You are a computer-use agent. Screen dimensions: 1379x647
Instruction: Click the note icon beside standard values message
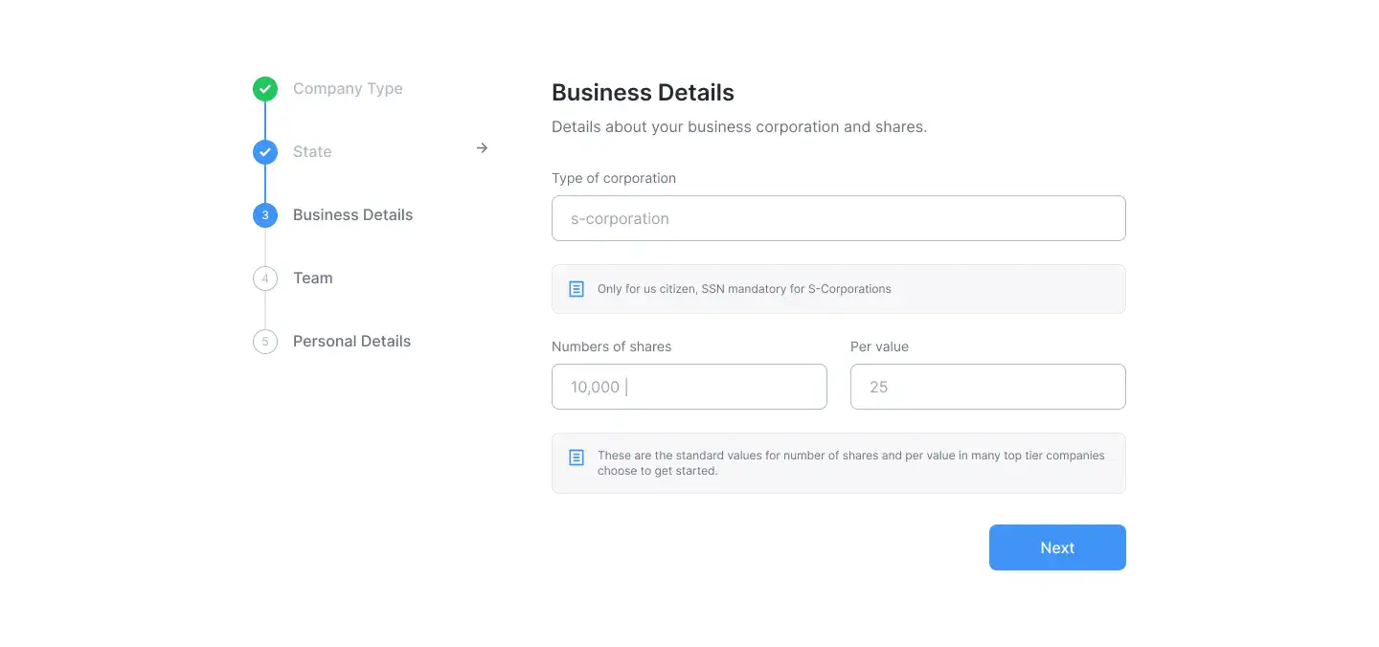pyautogui.click(x=576, y=457)
